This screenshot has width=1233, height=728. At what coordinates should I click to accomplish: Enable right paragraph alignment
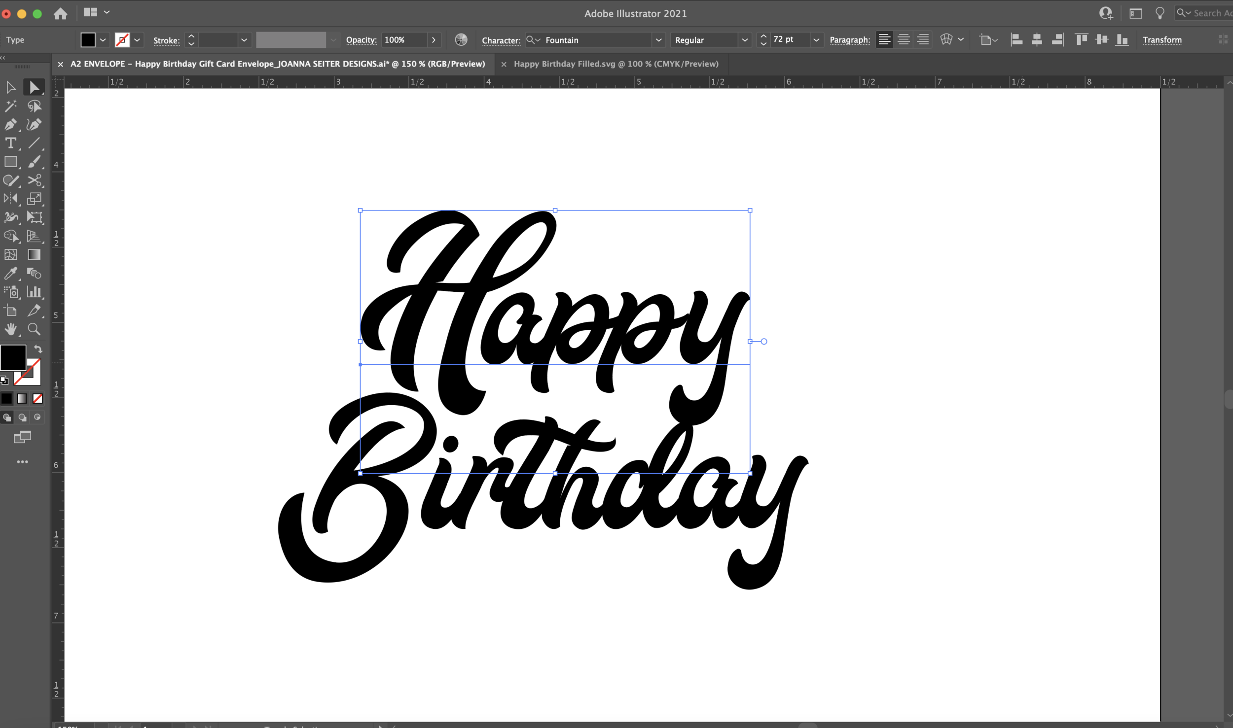click(x=922, y=40)
